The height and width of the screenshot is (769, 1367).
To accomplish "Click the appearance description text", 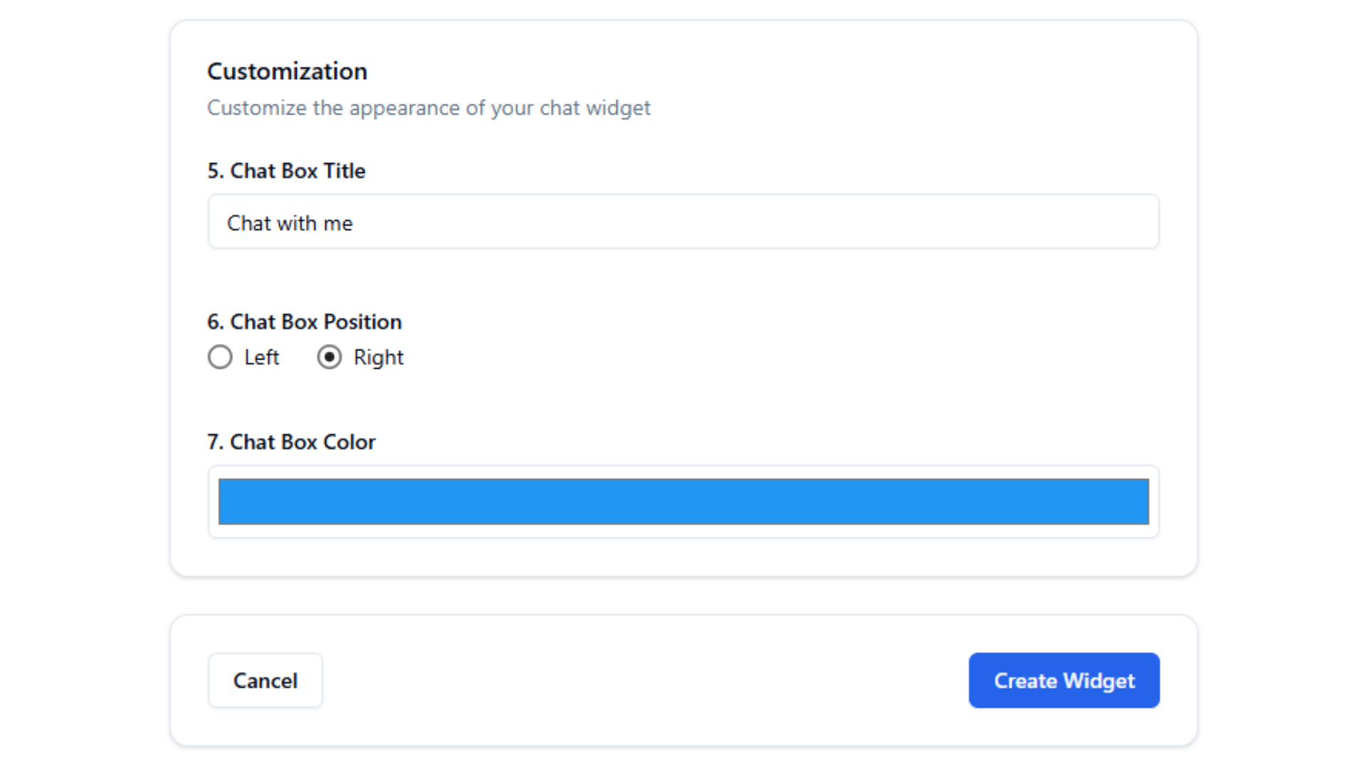I will [429, 108].
